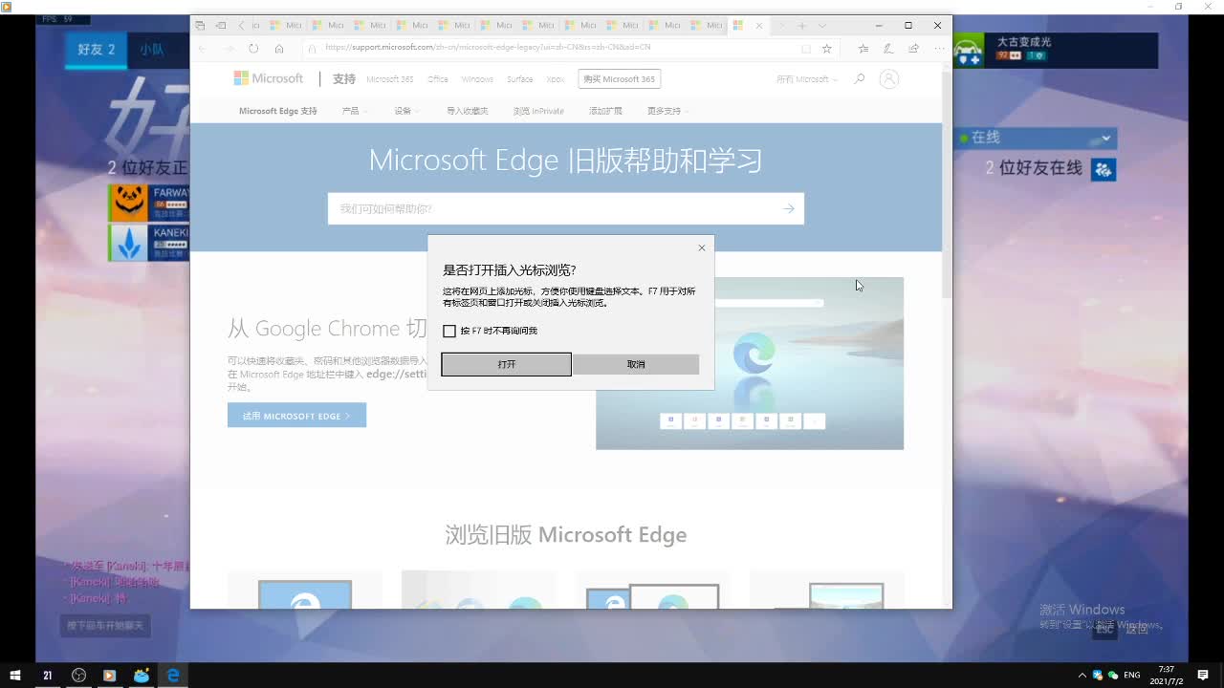Open the set-aside tabs icon
1224x688 pixels.
[200, 26]
